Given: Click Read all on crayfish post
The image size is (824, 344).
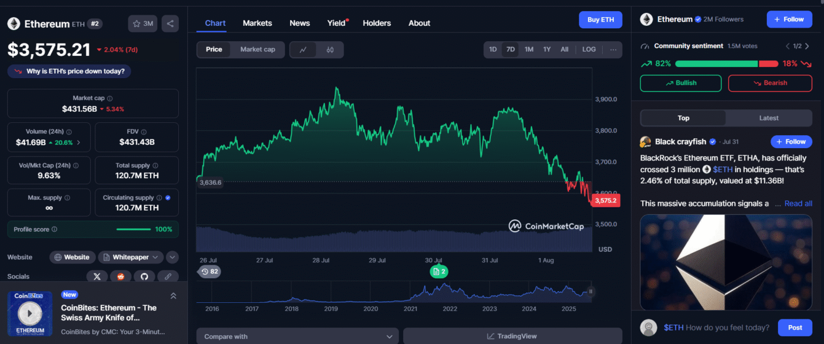Looking at the screenshot, I should click(x=798, y=203).
